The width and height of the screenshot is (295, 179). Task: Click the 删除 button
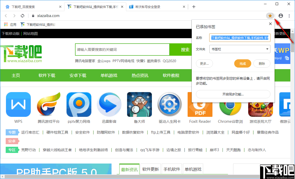point(262,63)
